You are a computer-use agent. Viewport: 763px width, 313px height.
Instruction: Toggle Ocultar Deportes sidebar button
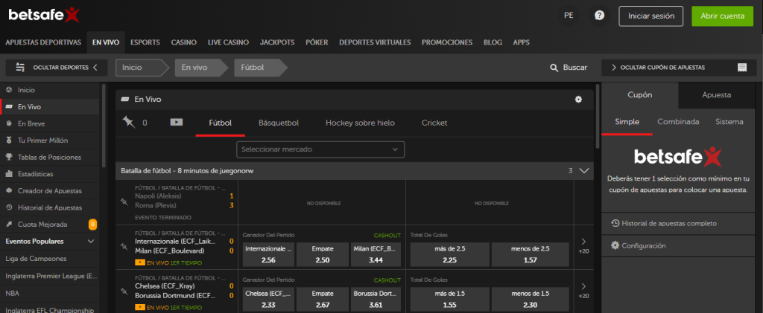click(57, 68)
